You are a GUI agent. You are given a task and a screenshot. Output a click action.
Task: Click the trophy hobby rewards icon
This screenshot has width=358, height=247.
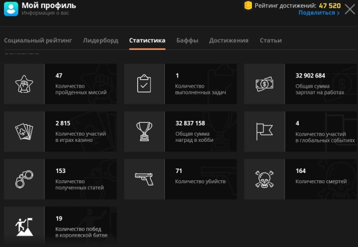click(144, 131)
